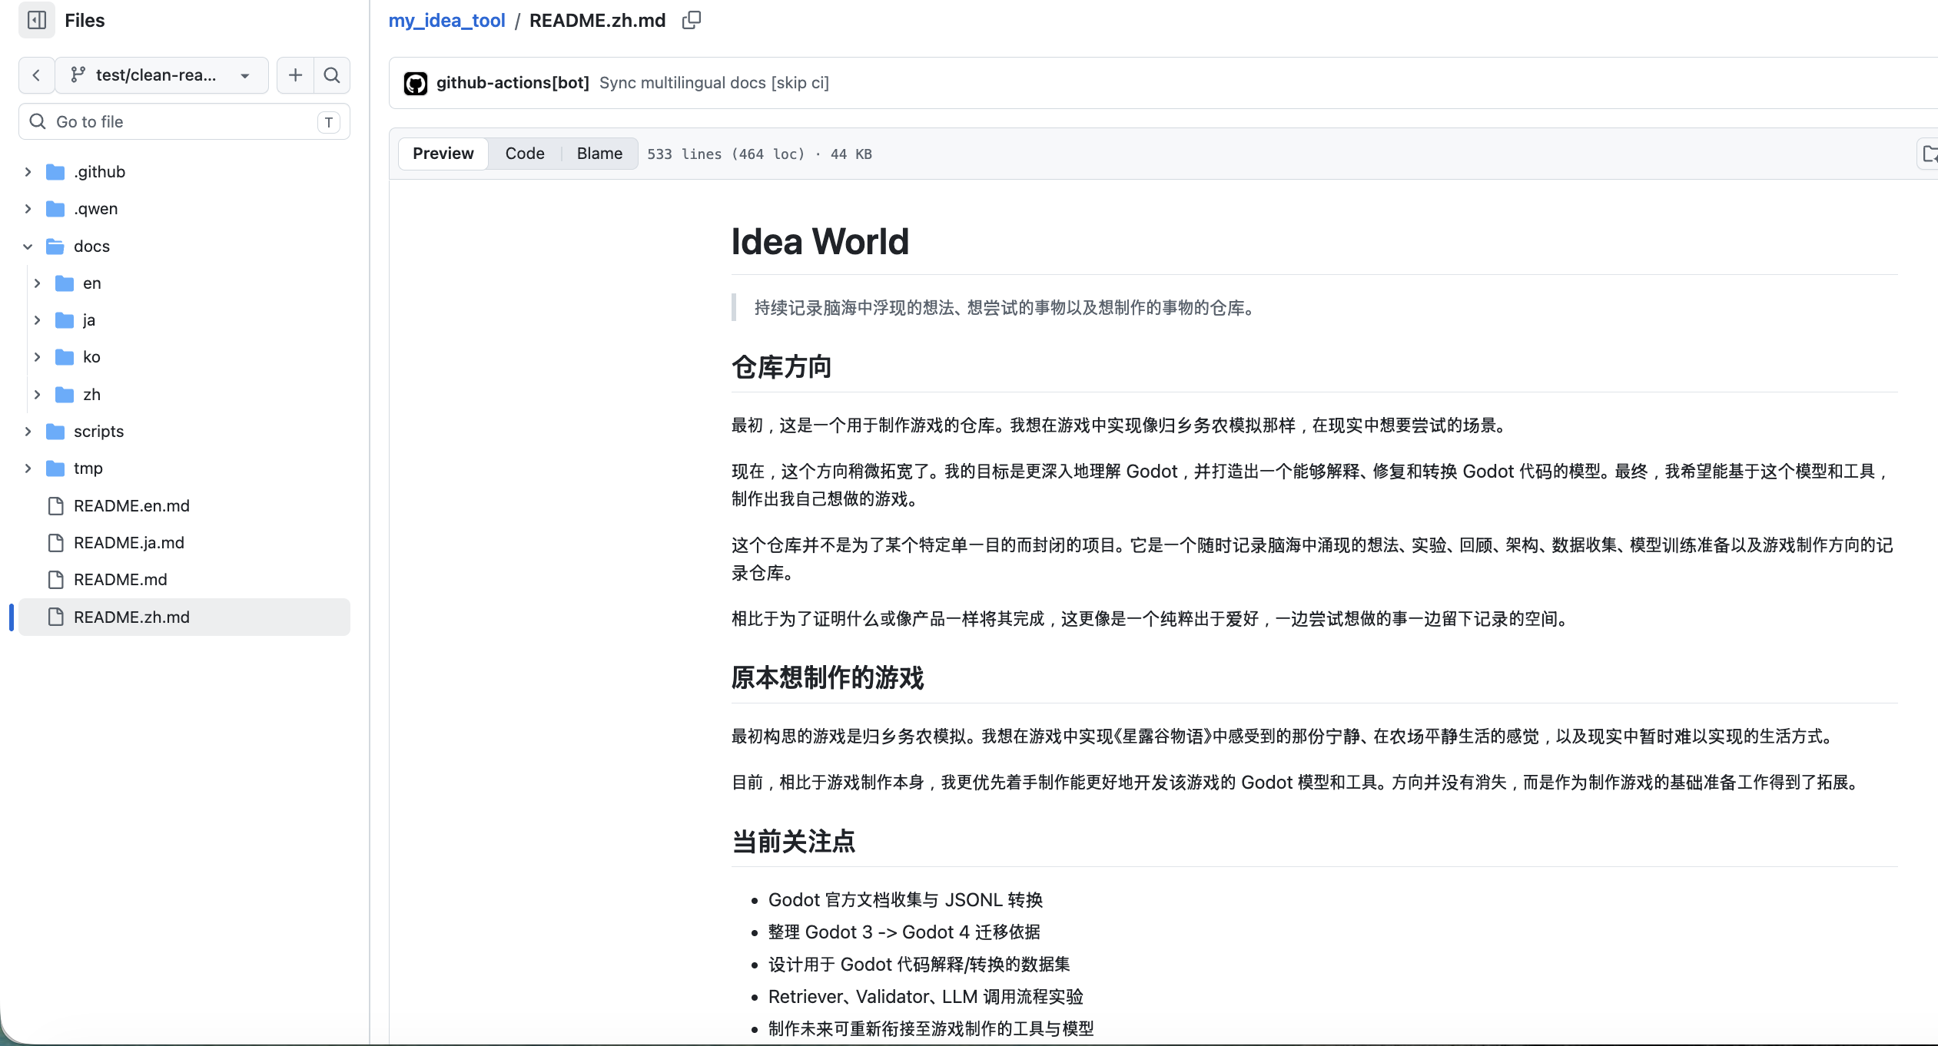
Task: Select the scripts folder icon
Action: [x=55, y=432]
